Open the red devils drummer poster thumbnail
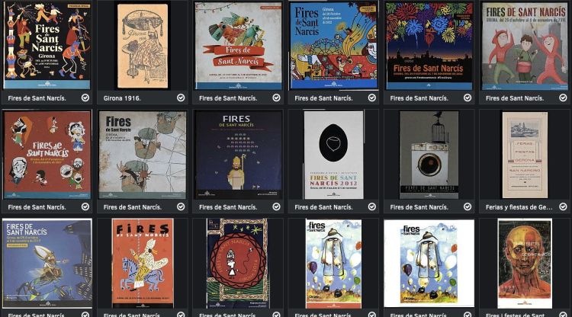 coord(525,46)
